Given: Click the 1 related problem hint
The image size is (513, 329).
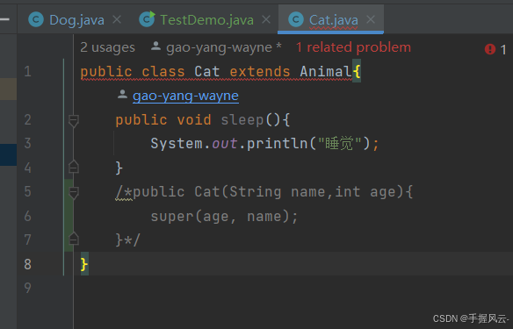Looking at the screenshot, I should tap(353, 47).
